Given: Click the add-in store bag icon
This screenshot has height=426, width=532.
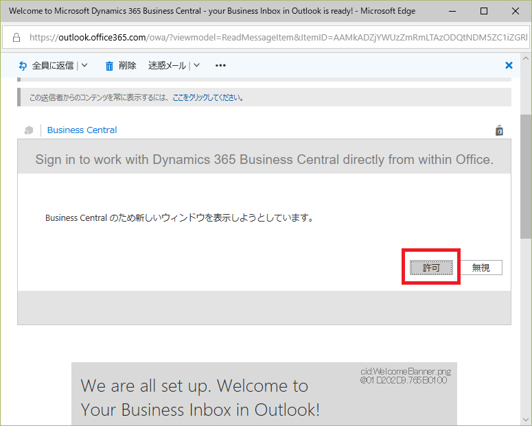Looking at the screenshot, I should (x=499, y=130).
